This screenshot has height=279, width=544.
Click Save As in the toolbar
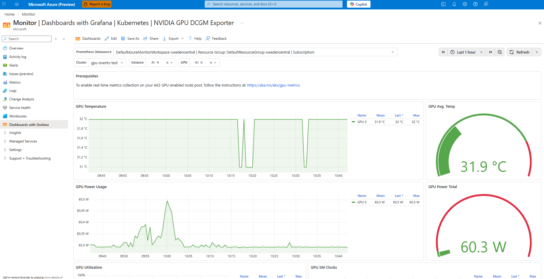coord(130,39)
